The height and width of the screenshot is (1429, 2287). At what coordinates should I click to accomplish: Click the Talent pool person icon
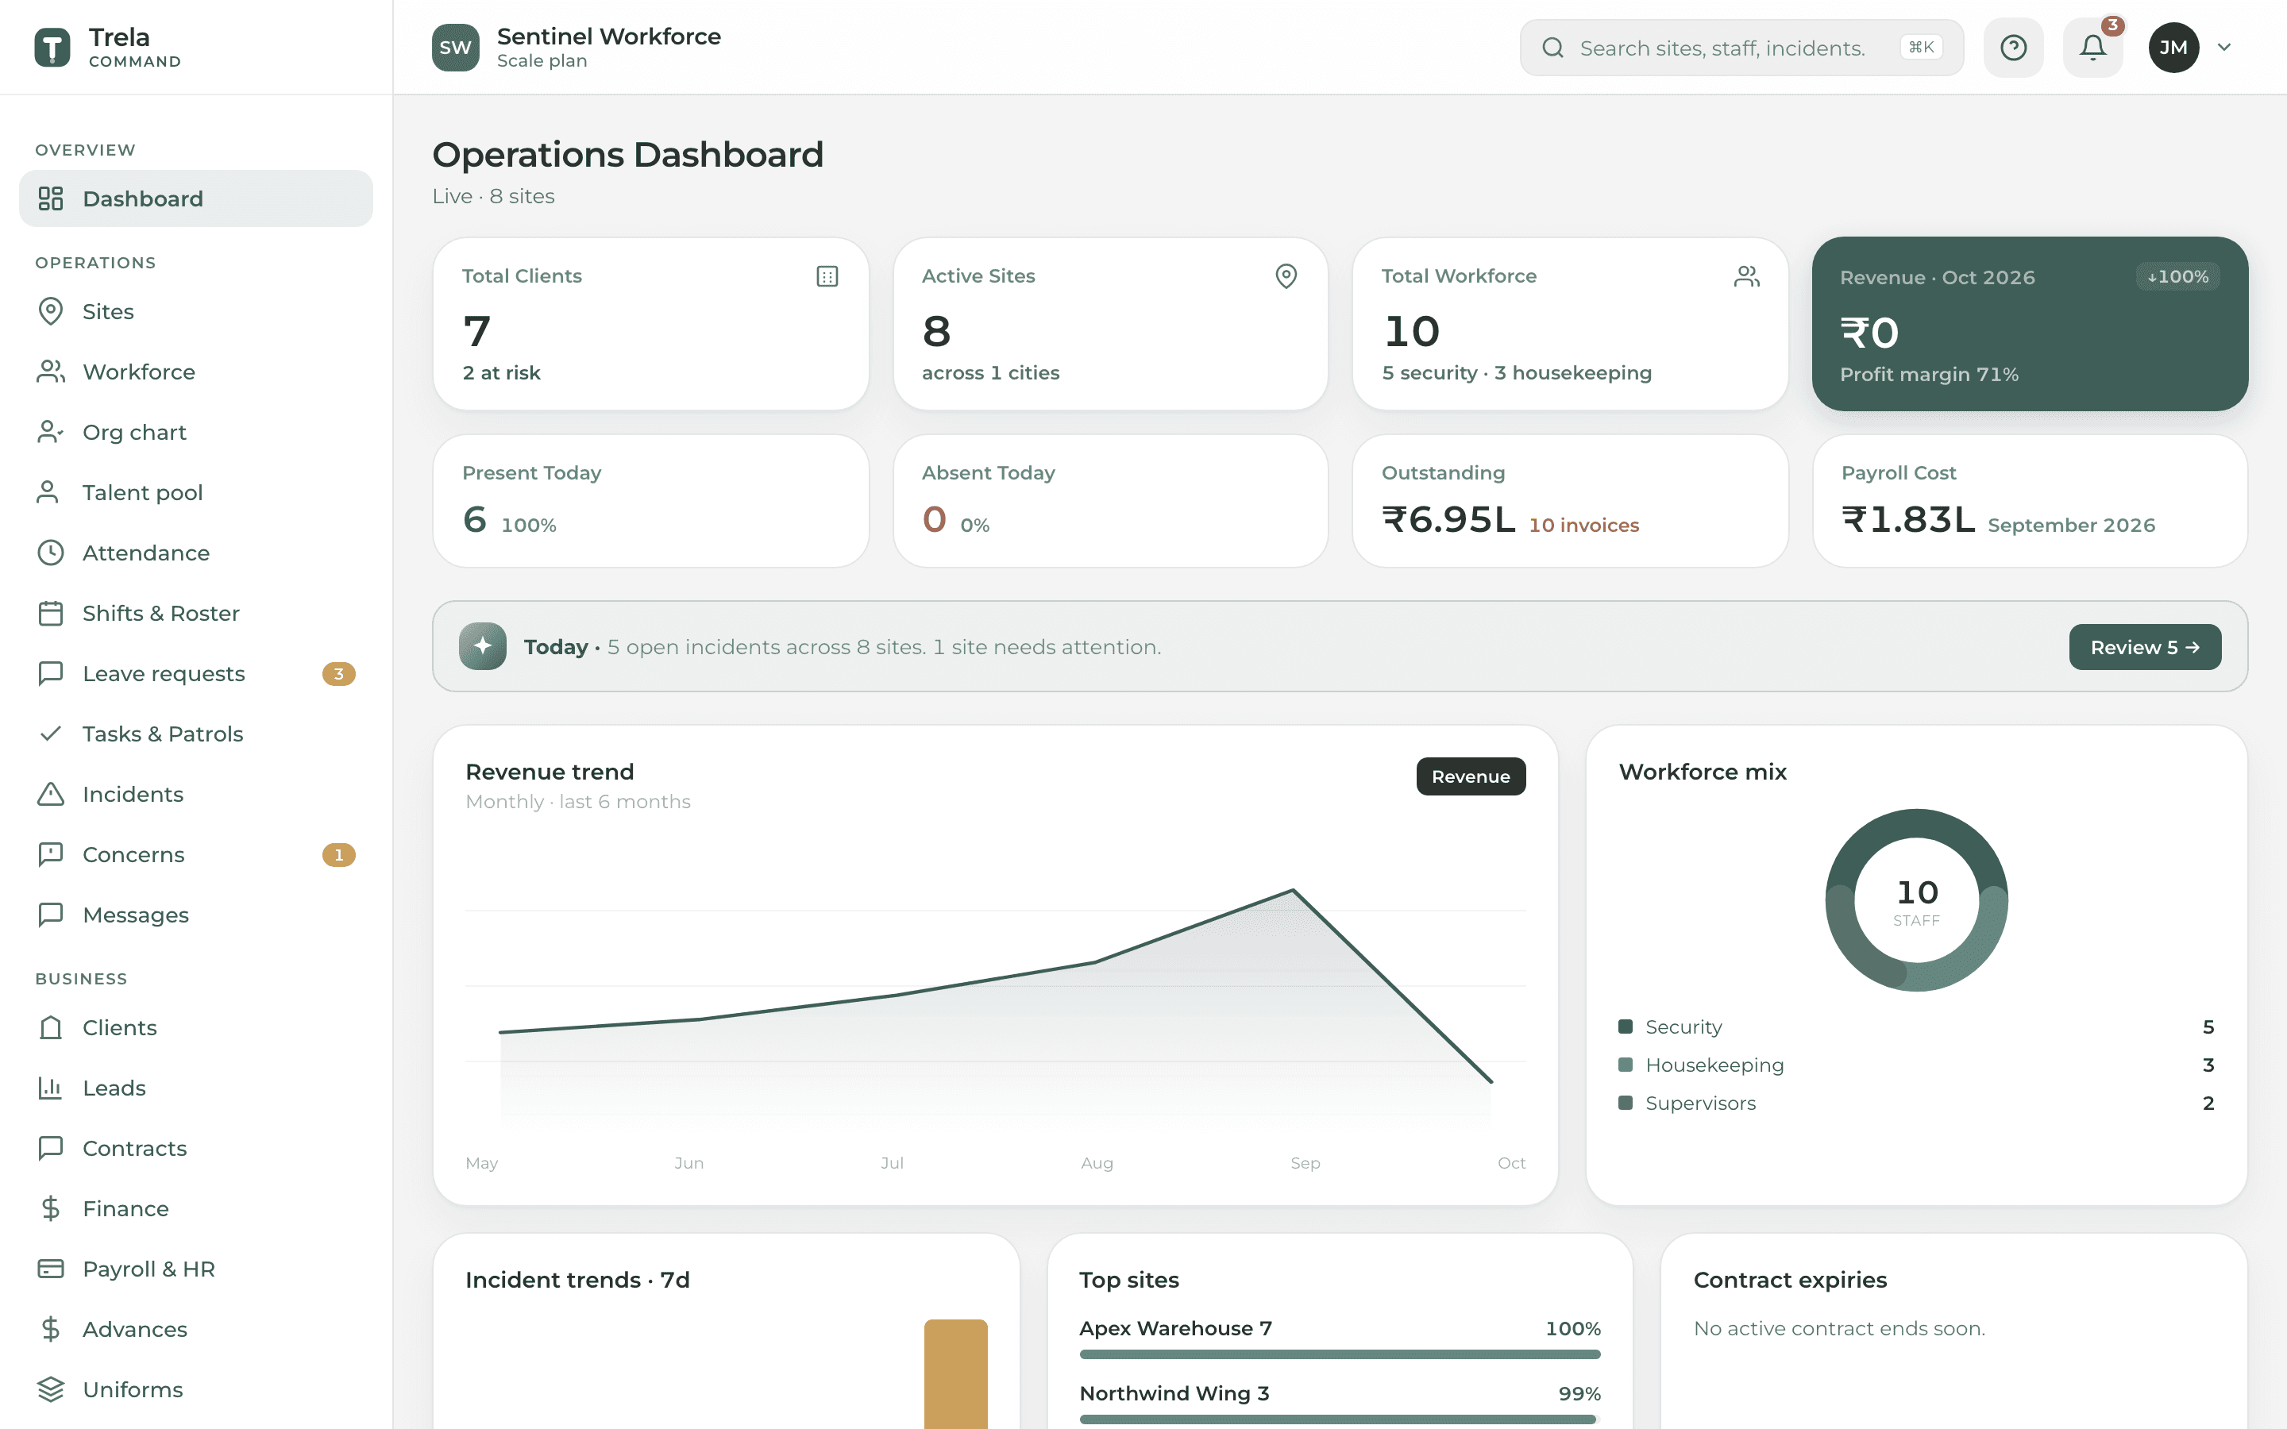[x=48, y=492]
